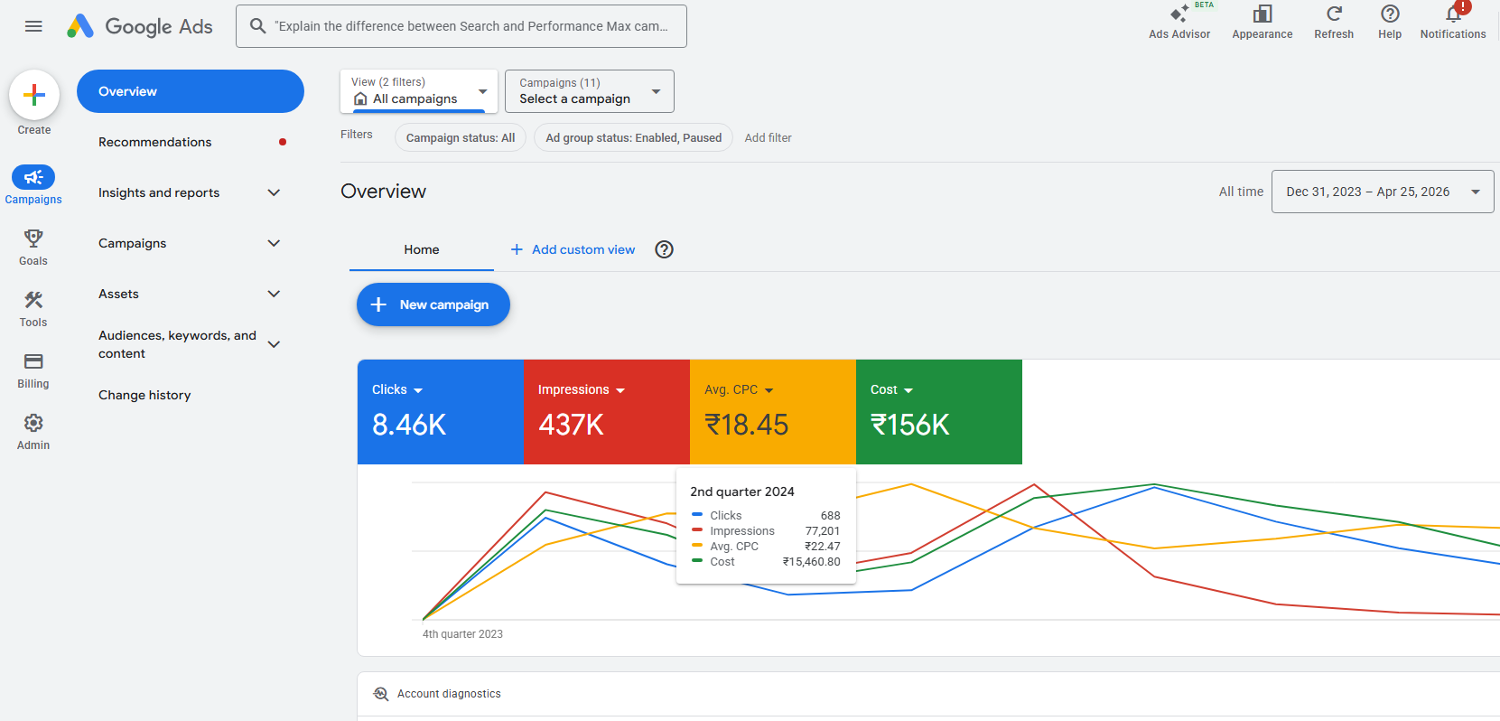The width and height of the screenshot is (1500, 721).
Task: Click the 2nd quarter 2024 tooltip title
Action: [742, 492]
